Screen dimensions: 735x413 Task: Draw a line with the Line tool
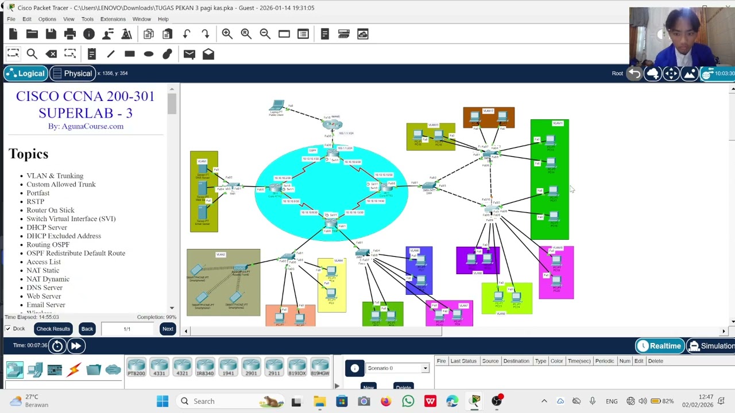pyautogui.click(x=111, y=54)
